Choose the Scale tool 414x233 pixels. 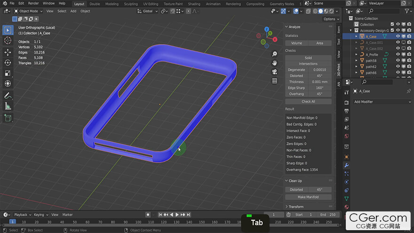coord(8,73)
